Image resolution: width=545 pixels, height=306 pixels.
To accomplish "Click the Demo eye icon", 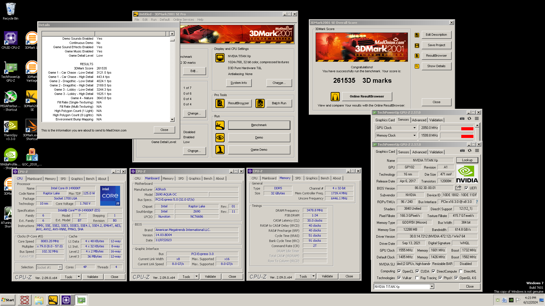I will 220,138.
